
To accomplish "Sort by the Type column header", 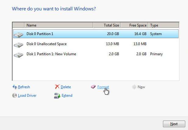I will point(163,25).
